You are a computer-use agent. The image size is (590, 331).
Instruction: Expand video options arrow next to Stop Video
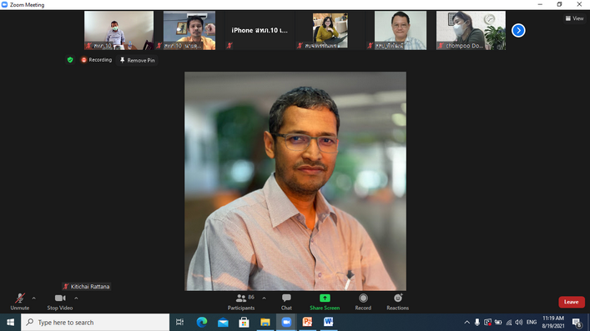(x=76, y=298)
